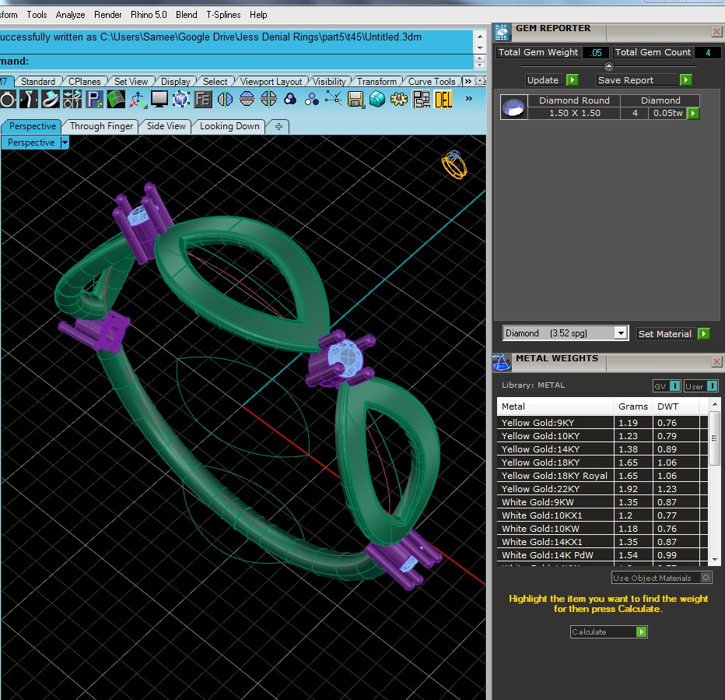725x700 pixels.
Task: Open the Analyze menu
Action: (70, 15)
